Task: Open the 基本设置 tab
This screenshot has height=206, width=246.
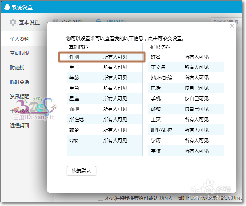Action: tap(29, 22)
